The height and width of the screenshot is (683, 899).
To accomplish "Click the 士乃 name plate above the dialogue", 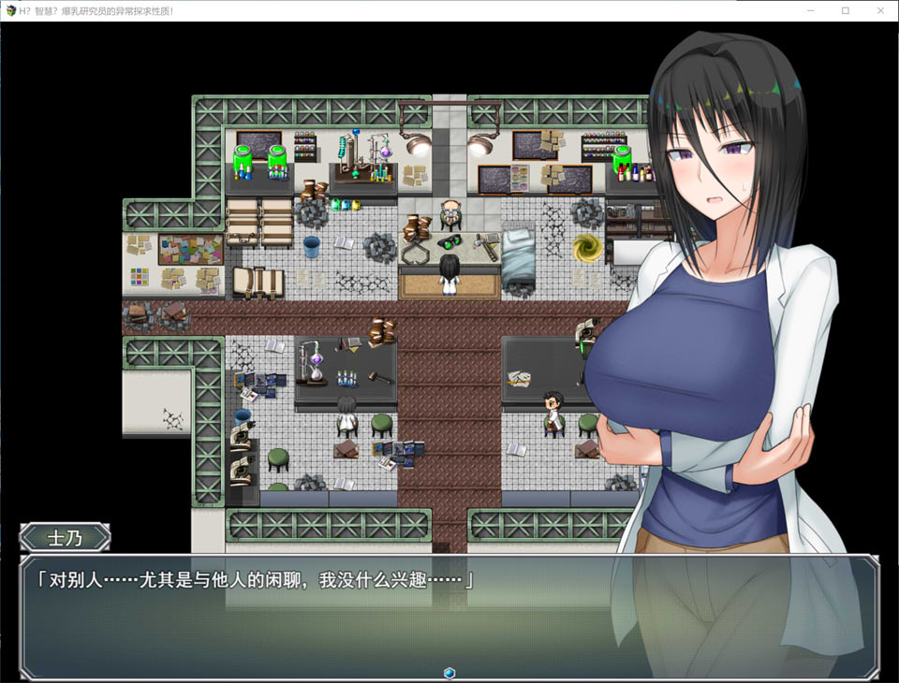I will coord(66,538).
